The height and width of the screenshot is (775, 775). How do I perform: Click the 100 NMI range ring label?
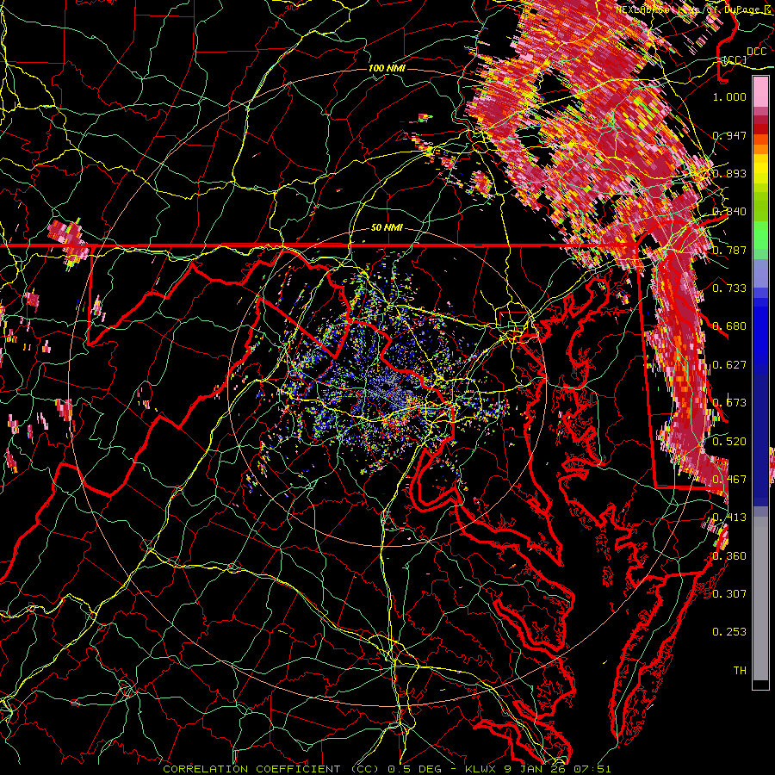coord(387,68)
